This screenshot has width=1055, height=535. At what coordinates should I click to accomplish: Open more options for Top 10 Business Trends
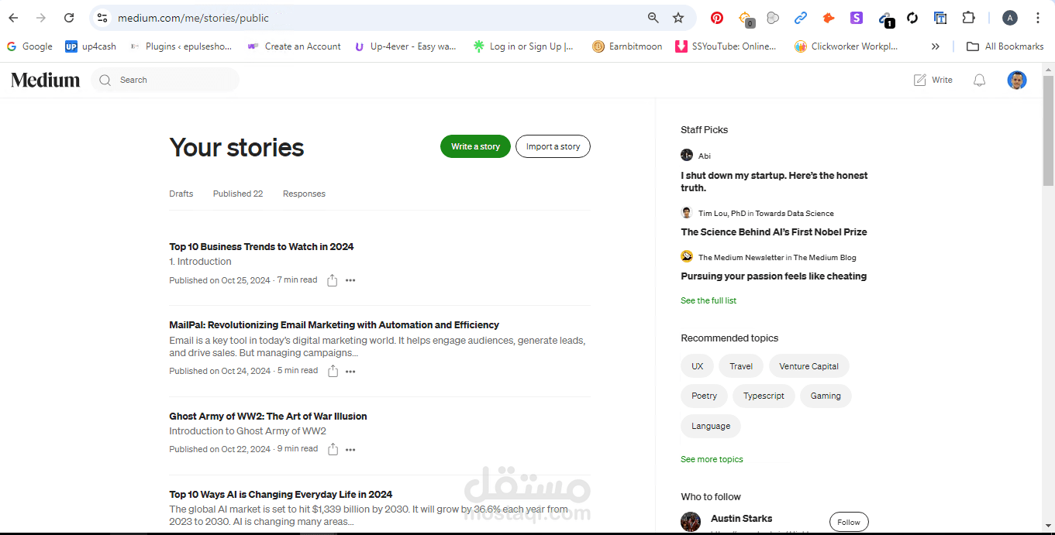click(350, 280)
